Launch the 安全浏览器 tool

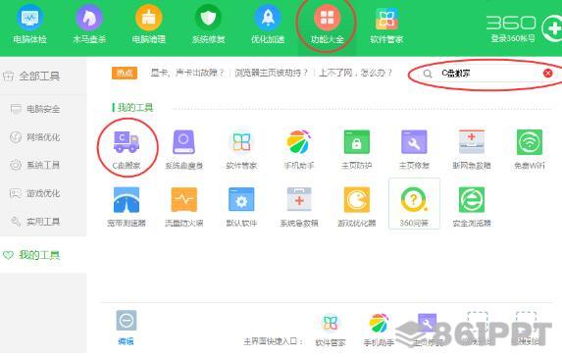pyautogui.click(x=472, y=207)
